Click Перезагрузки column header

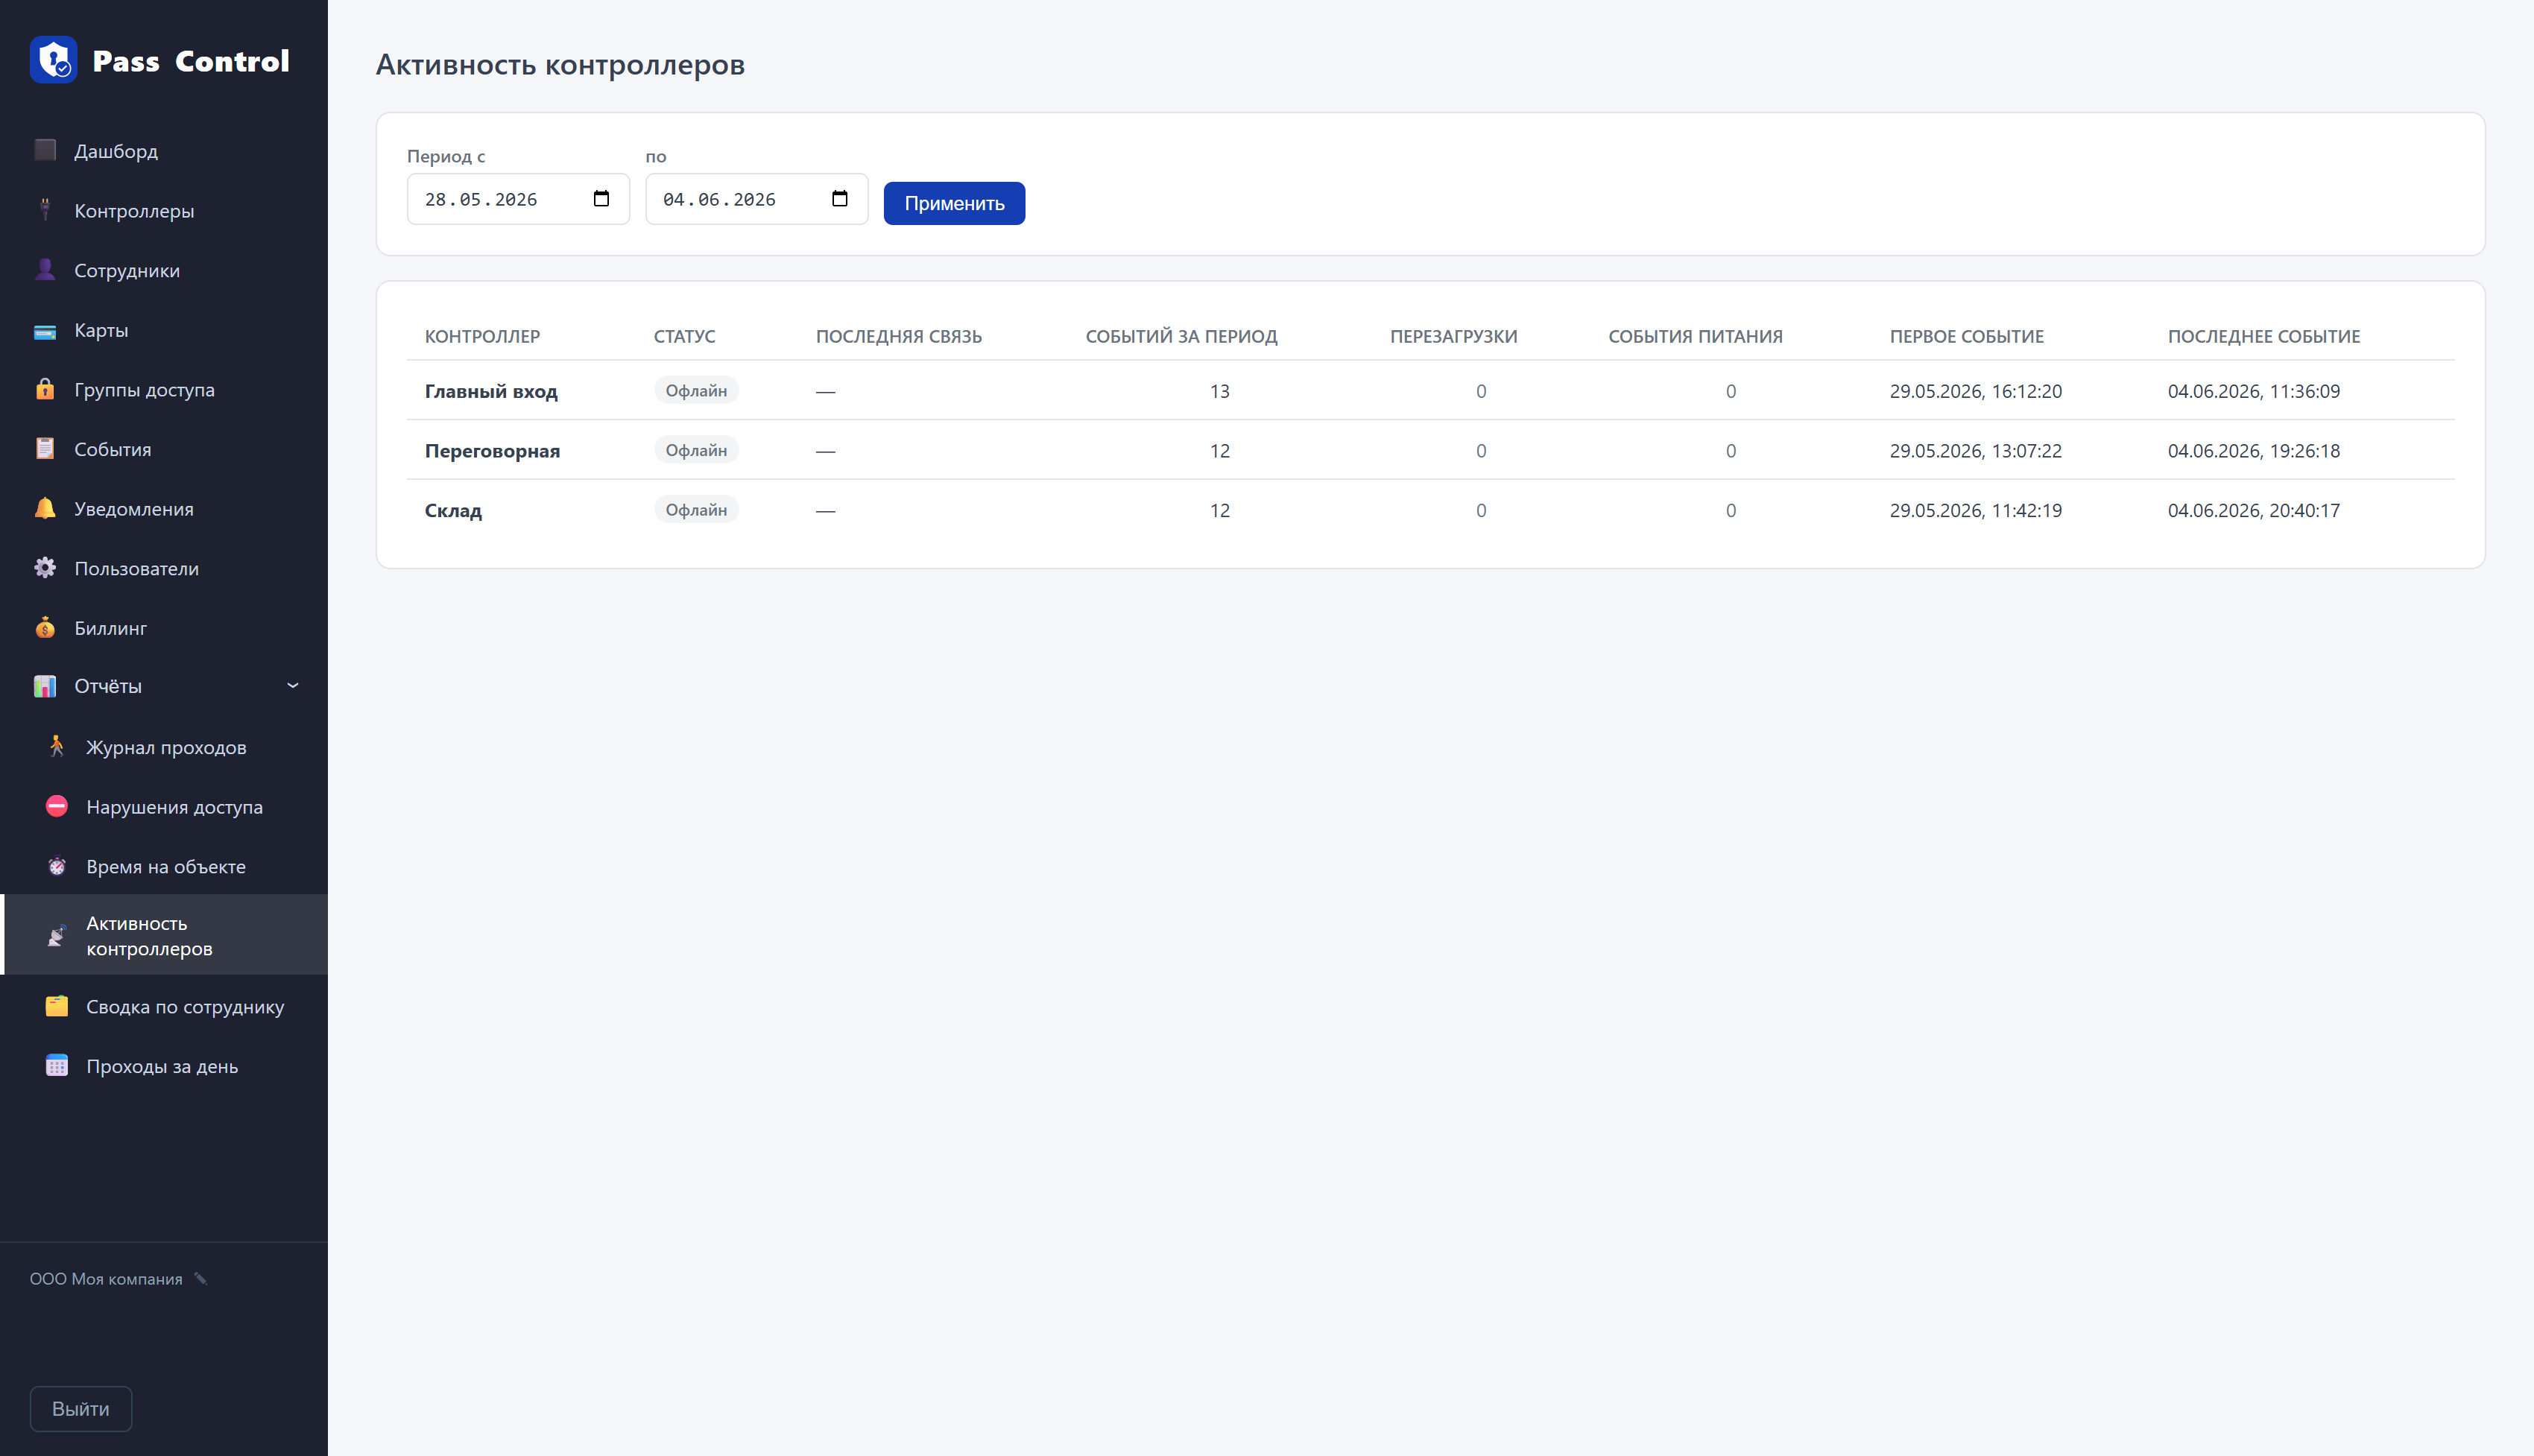tap(1453, 336)
